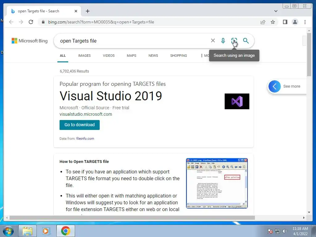This screenshot has width=316, height=237.
Task: Click the magnifier search icon
Action: 246,41
